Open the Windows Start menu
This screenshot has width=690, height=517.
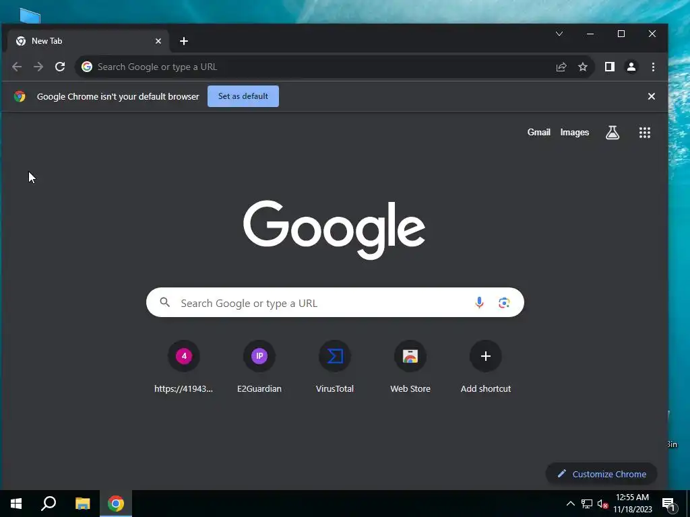pyautogui.click(x=16, y=504)
